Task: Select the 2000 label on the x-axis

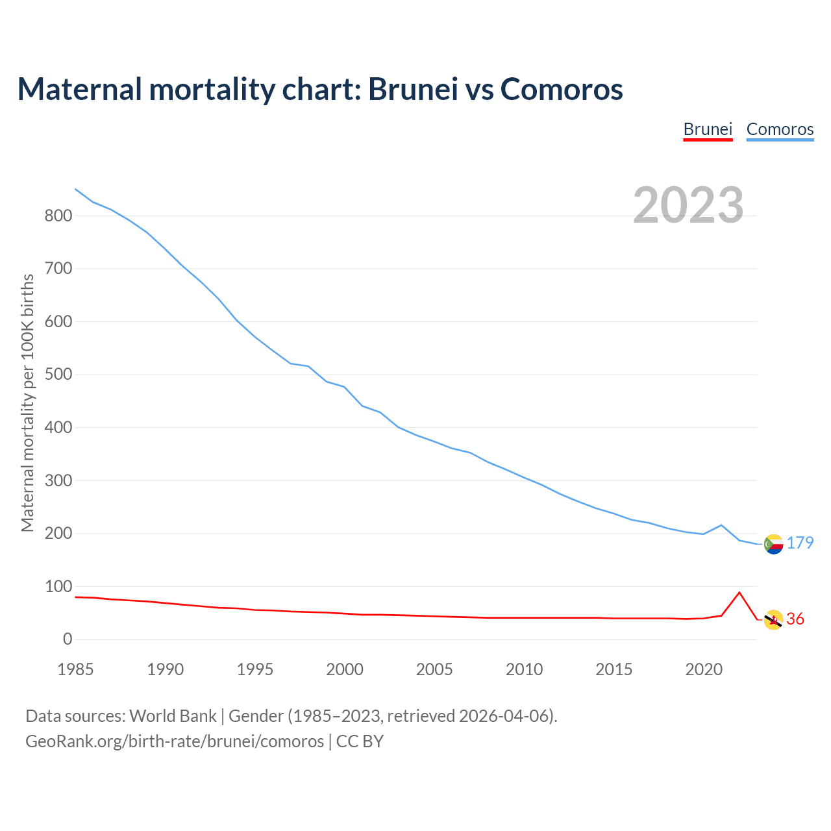Action: click(x=345, y=669)
